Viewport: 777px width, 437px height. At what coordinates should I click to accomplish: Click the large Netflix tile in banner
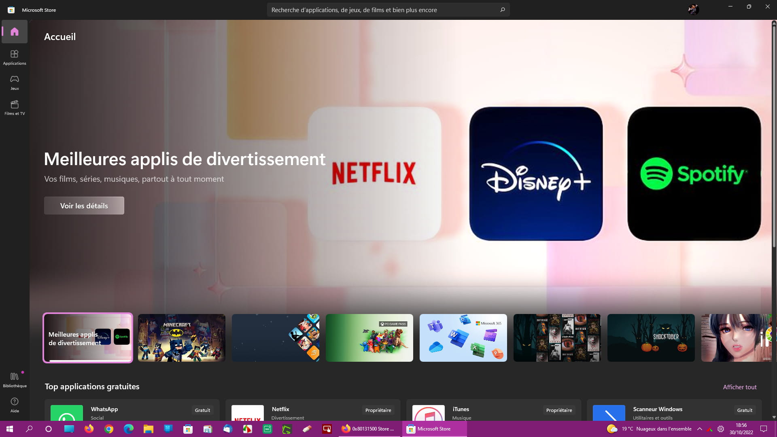tap(374, 174)
